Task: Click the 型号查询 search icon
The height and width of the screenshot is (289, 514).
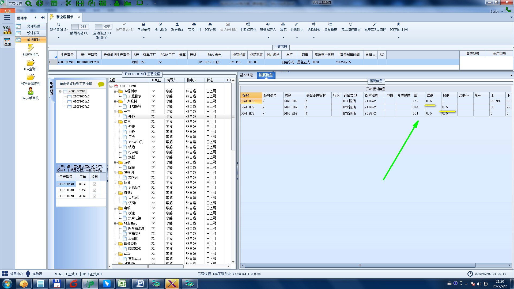Action: (x=58, y=24)
